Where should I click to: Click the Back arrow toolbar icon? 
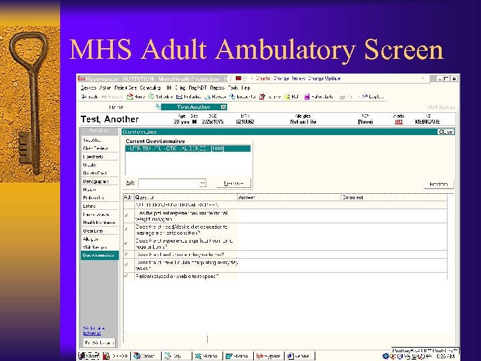[x=84, y=97]
